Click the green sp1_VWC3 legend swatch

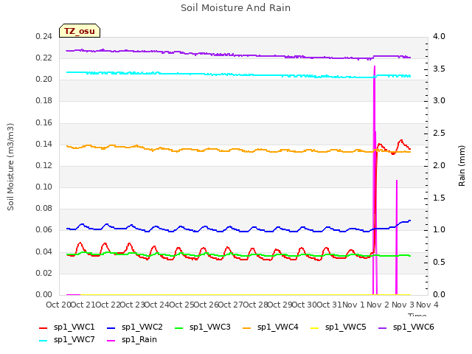tap(179, 327)
